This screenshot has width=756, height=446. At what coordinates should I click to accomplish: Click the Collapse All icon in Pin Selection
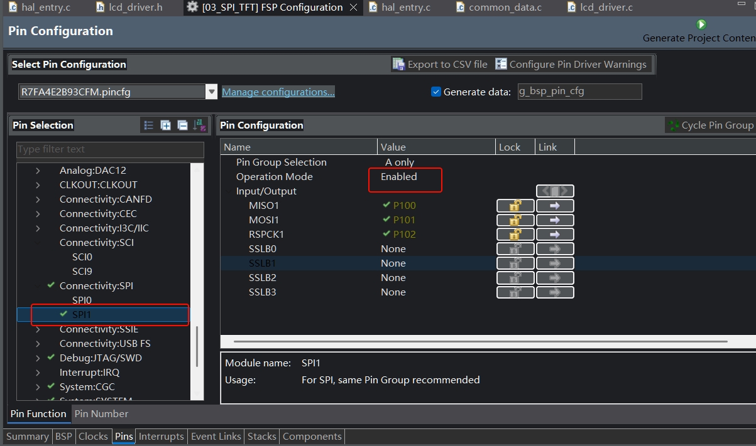point(182,125)
